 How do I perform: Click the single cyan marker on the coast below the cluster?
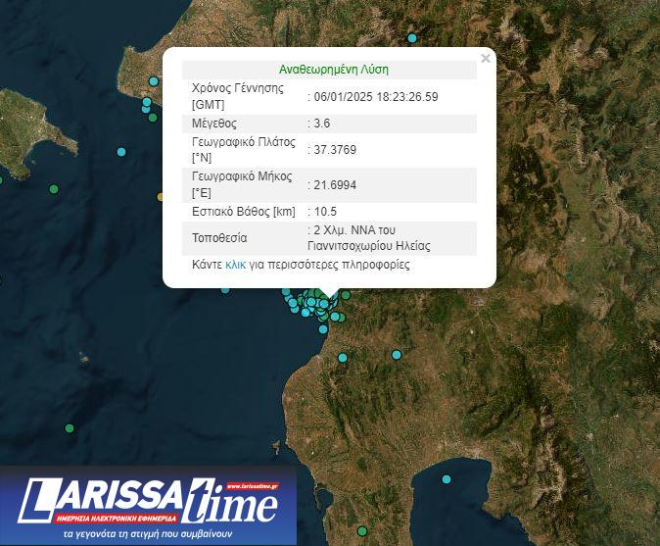pos(323,328)
